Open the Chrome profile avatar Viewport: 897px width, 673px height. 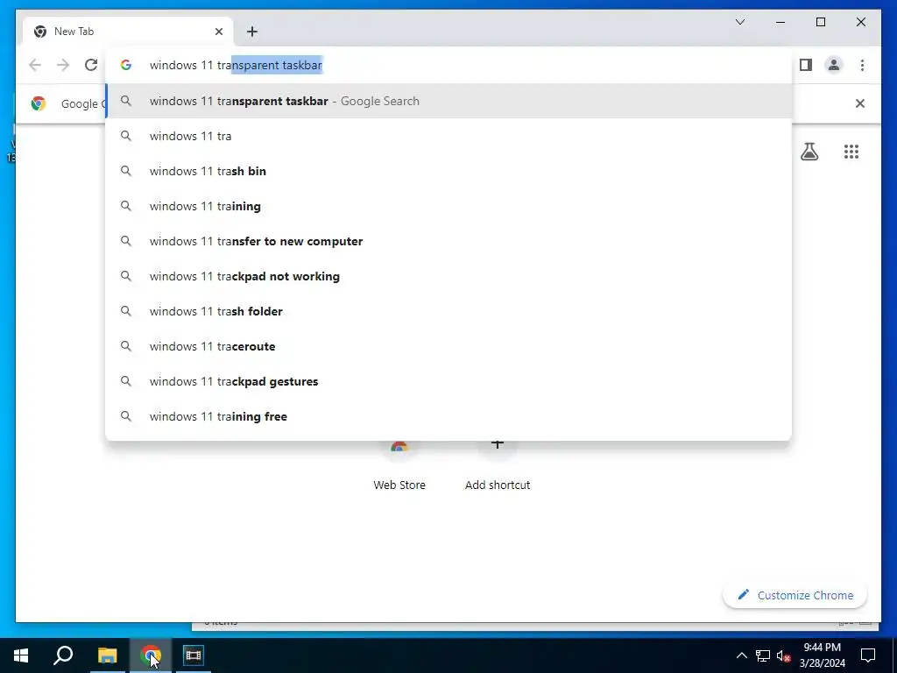(x=834, y=65)
